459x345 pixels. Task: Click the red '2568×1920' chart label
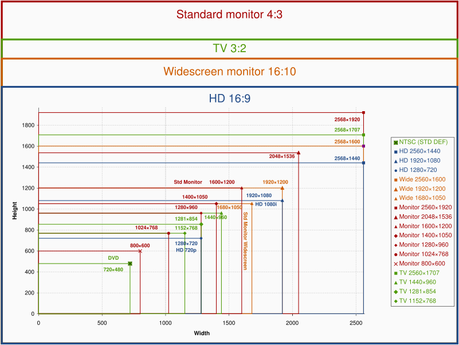[x=347, y=120]
